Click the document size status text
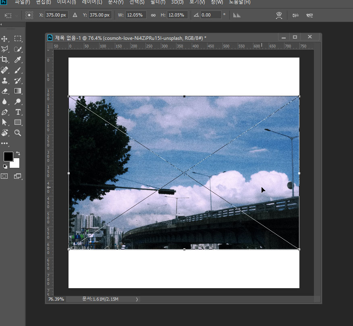The image size is (353, 326). (100, 299)
